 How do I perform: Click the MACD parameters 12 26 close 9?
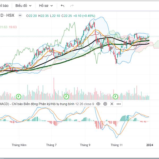(85, 104)
